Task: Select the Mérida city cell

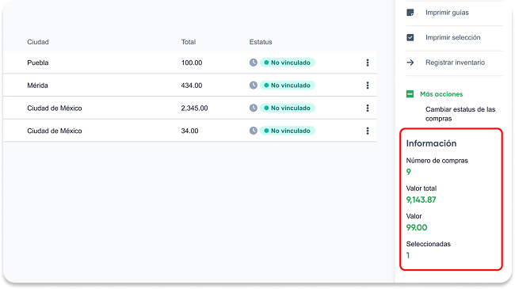Action: click(37, 86)
